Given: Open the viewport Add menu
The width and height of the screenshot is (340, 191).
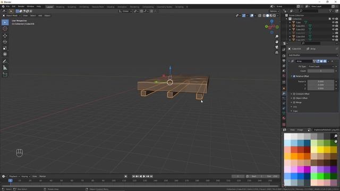Looking at the screenshot, I should click(40, 15).
